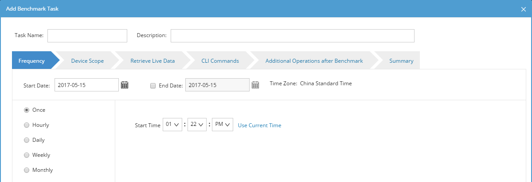Viewport: 532px width, 182px height.
Task: Choose the Daily frequency radio button
Action: 27,140
